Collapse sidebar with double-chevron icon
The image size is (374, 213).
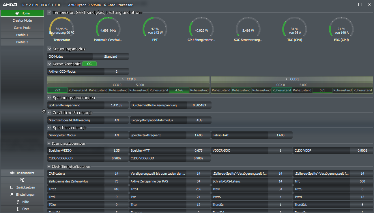click(x=44, y=111)
